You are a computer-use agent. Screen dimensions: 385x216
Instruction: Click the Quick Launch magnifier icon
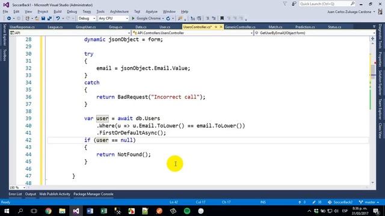coord(353,4)
